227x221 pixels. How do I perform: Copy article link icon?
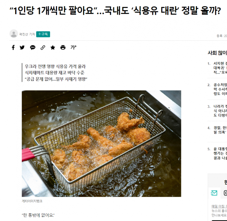[43, 47]
